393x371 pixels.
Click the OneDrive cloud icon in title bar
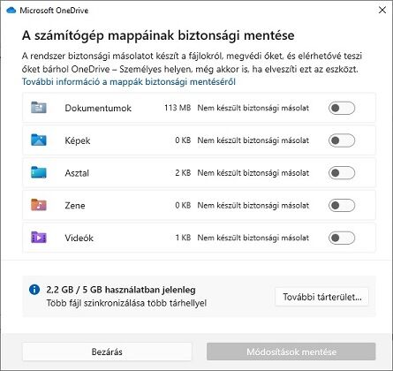coord(11,11)
